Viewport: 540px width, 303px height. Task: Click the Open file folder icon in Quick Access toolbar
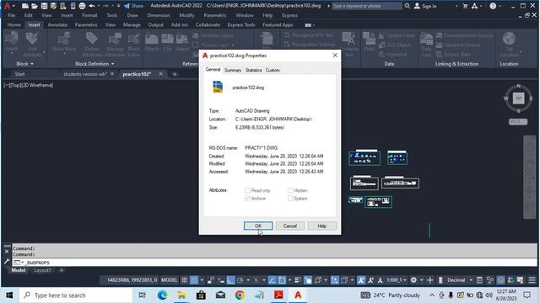[x=35, y=6]
